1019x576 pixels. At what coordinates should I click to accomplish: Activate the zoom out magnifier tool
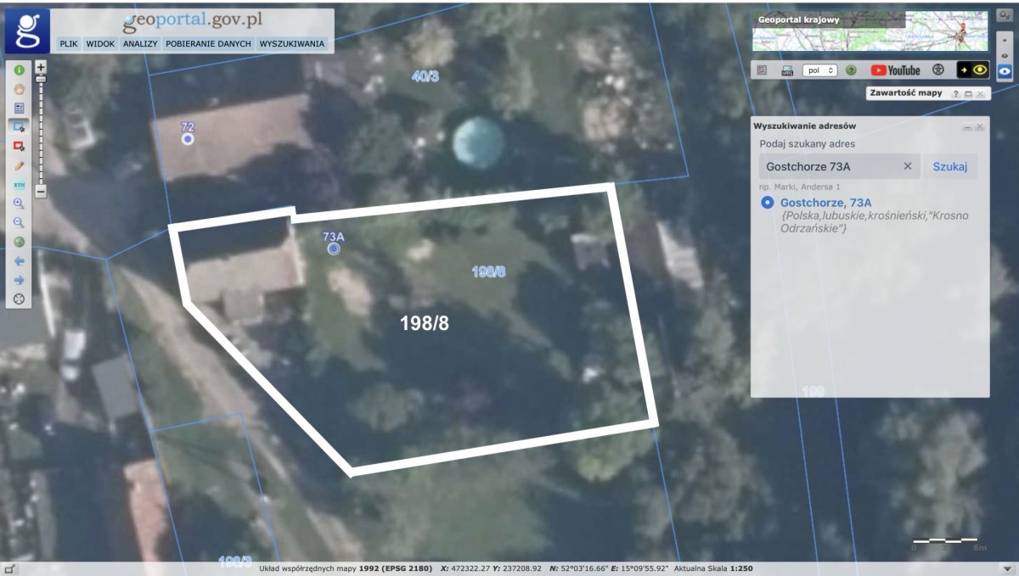pyautogui.click(x=19, y=223)
